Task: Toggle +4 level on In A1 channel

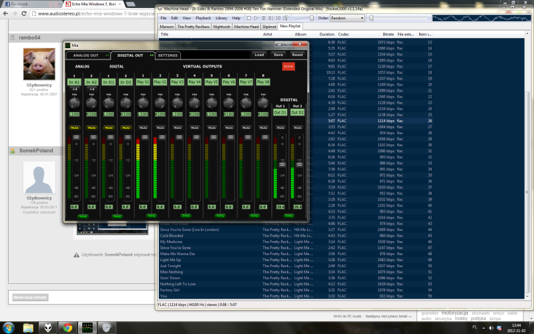Action: (75, 90)
